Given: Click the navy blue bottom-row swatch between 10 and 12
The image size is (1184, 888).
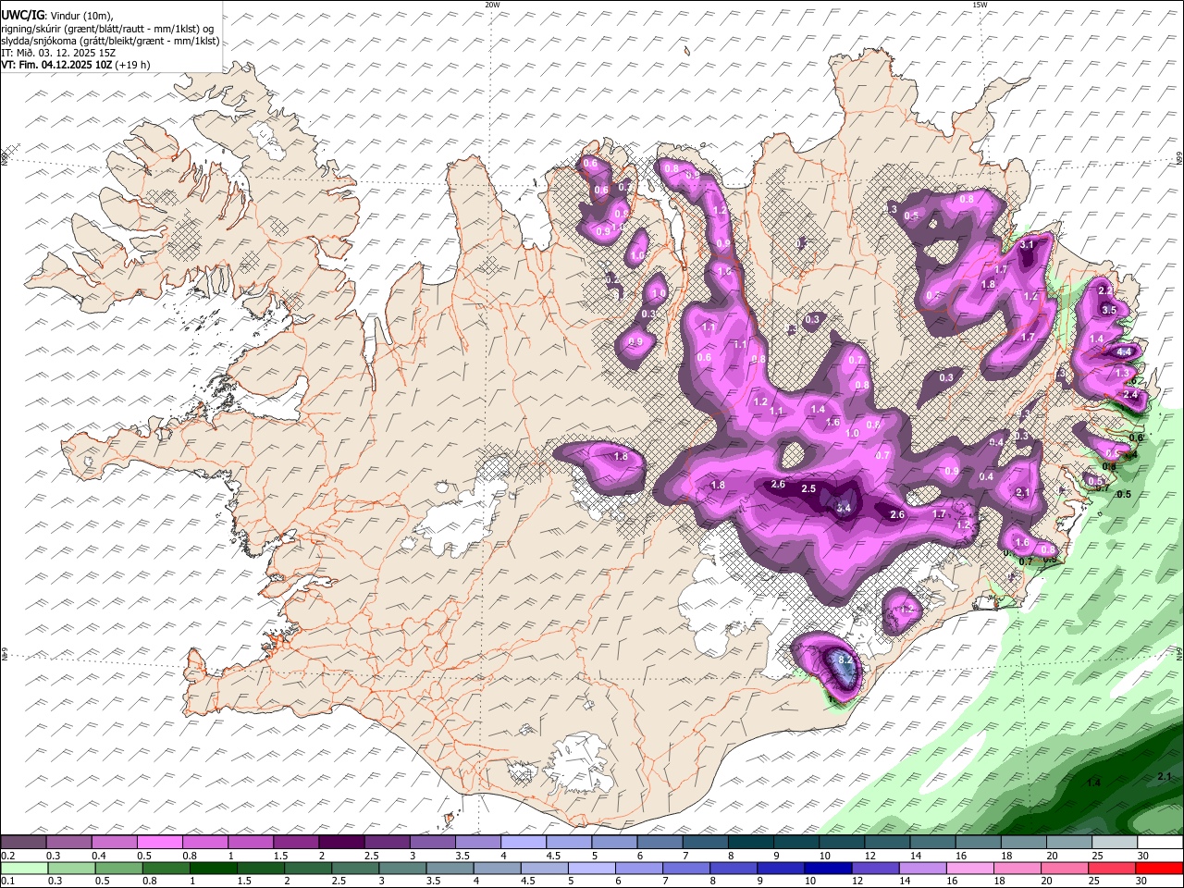Looking at the screenshot, I should click(828, 868).
